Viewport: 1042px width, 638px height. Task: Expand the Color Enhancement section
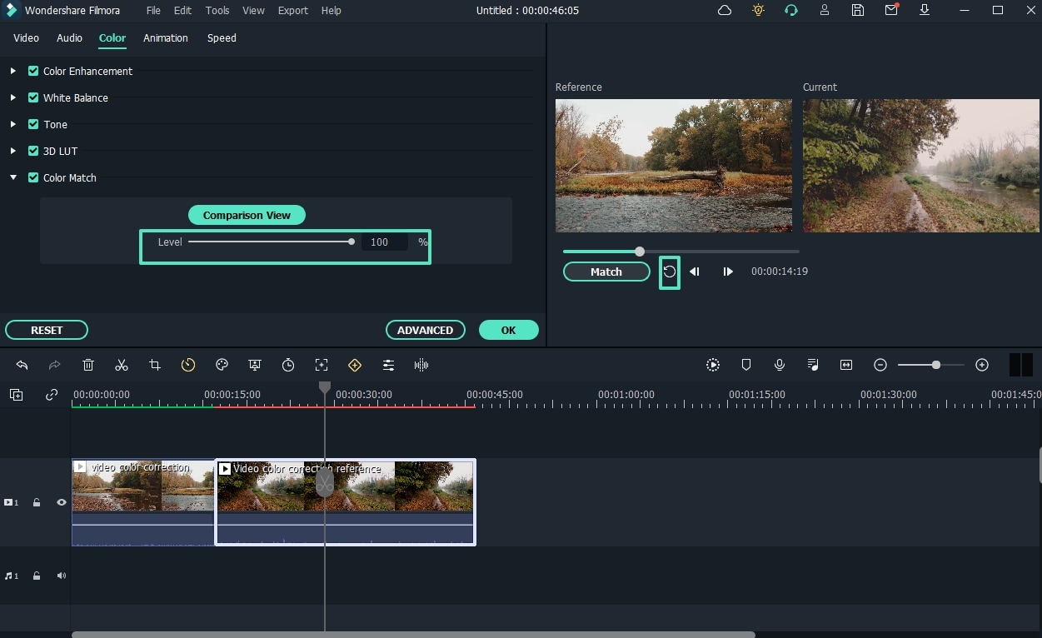tap(13, 71)
